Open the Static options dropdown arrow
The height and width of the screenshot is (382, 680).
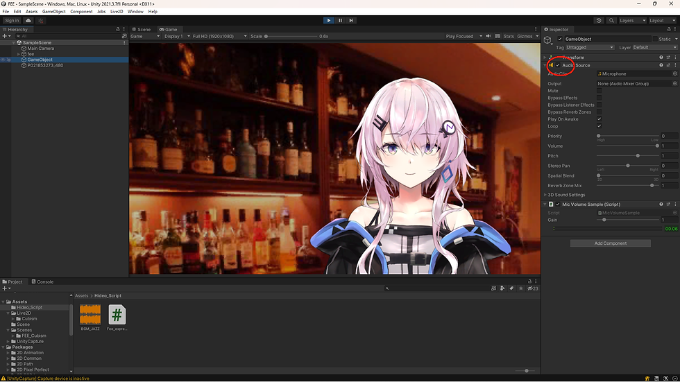coord(676,39)
